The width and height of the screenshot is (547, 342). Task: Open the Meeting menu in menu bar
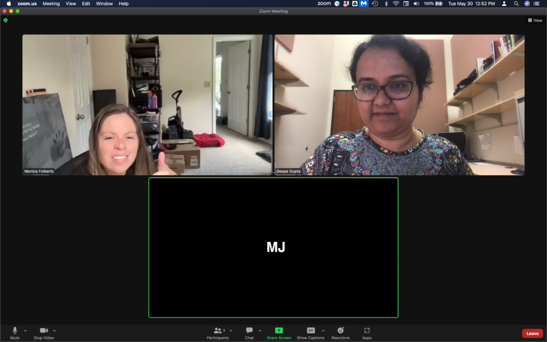(x=51, y=4)
